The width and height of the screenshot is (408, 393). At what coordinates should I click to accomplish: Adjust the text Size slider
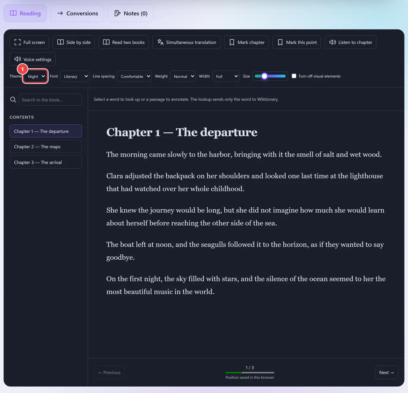click(x=270, y=76)
